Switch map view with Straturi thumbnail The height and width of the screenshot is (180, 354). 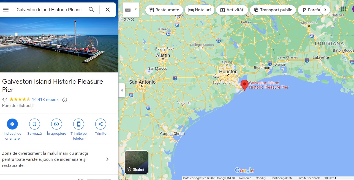(x=137, y=162)
